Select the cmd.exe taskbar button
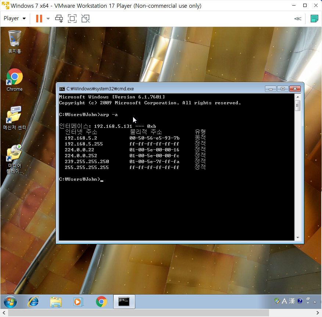The image size is (322, 317). [x=124, y=302]
